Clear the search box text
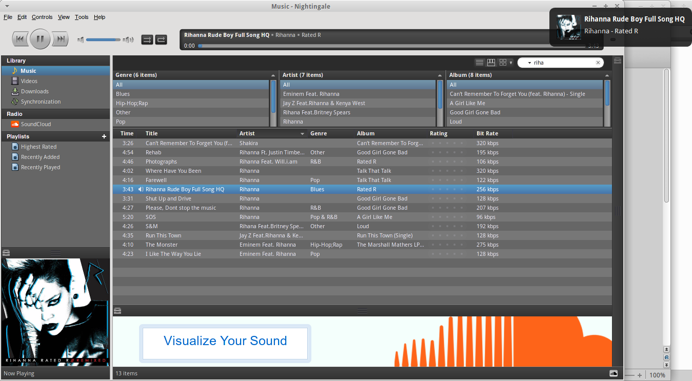The width and height of the screenshot is (692, 381). point(598,63)
